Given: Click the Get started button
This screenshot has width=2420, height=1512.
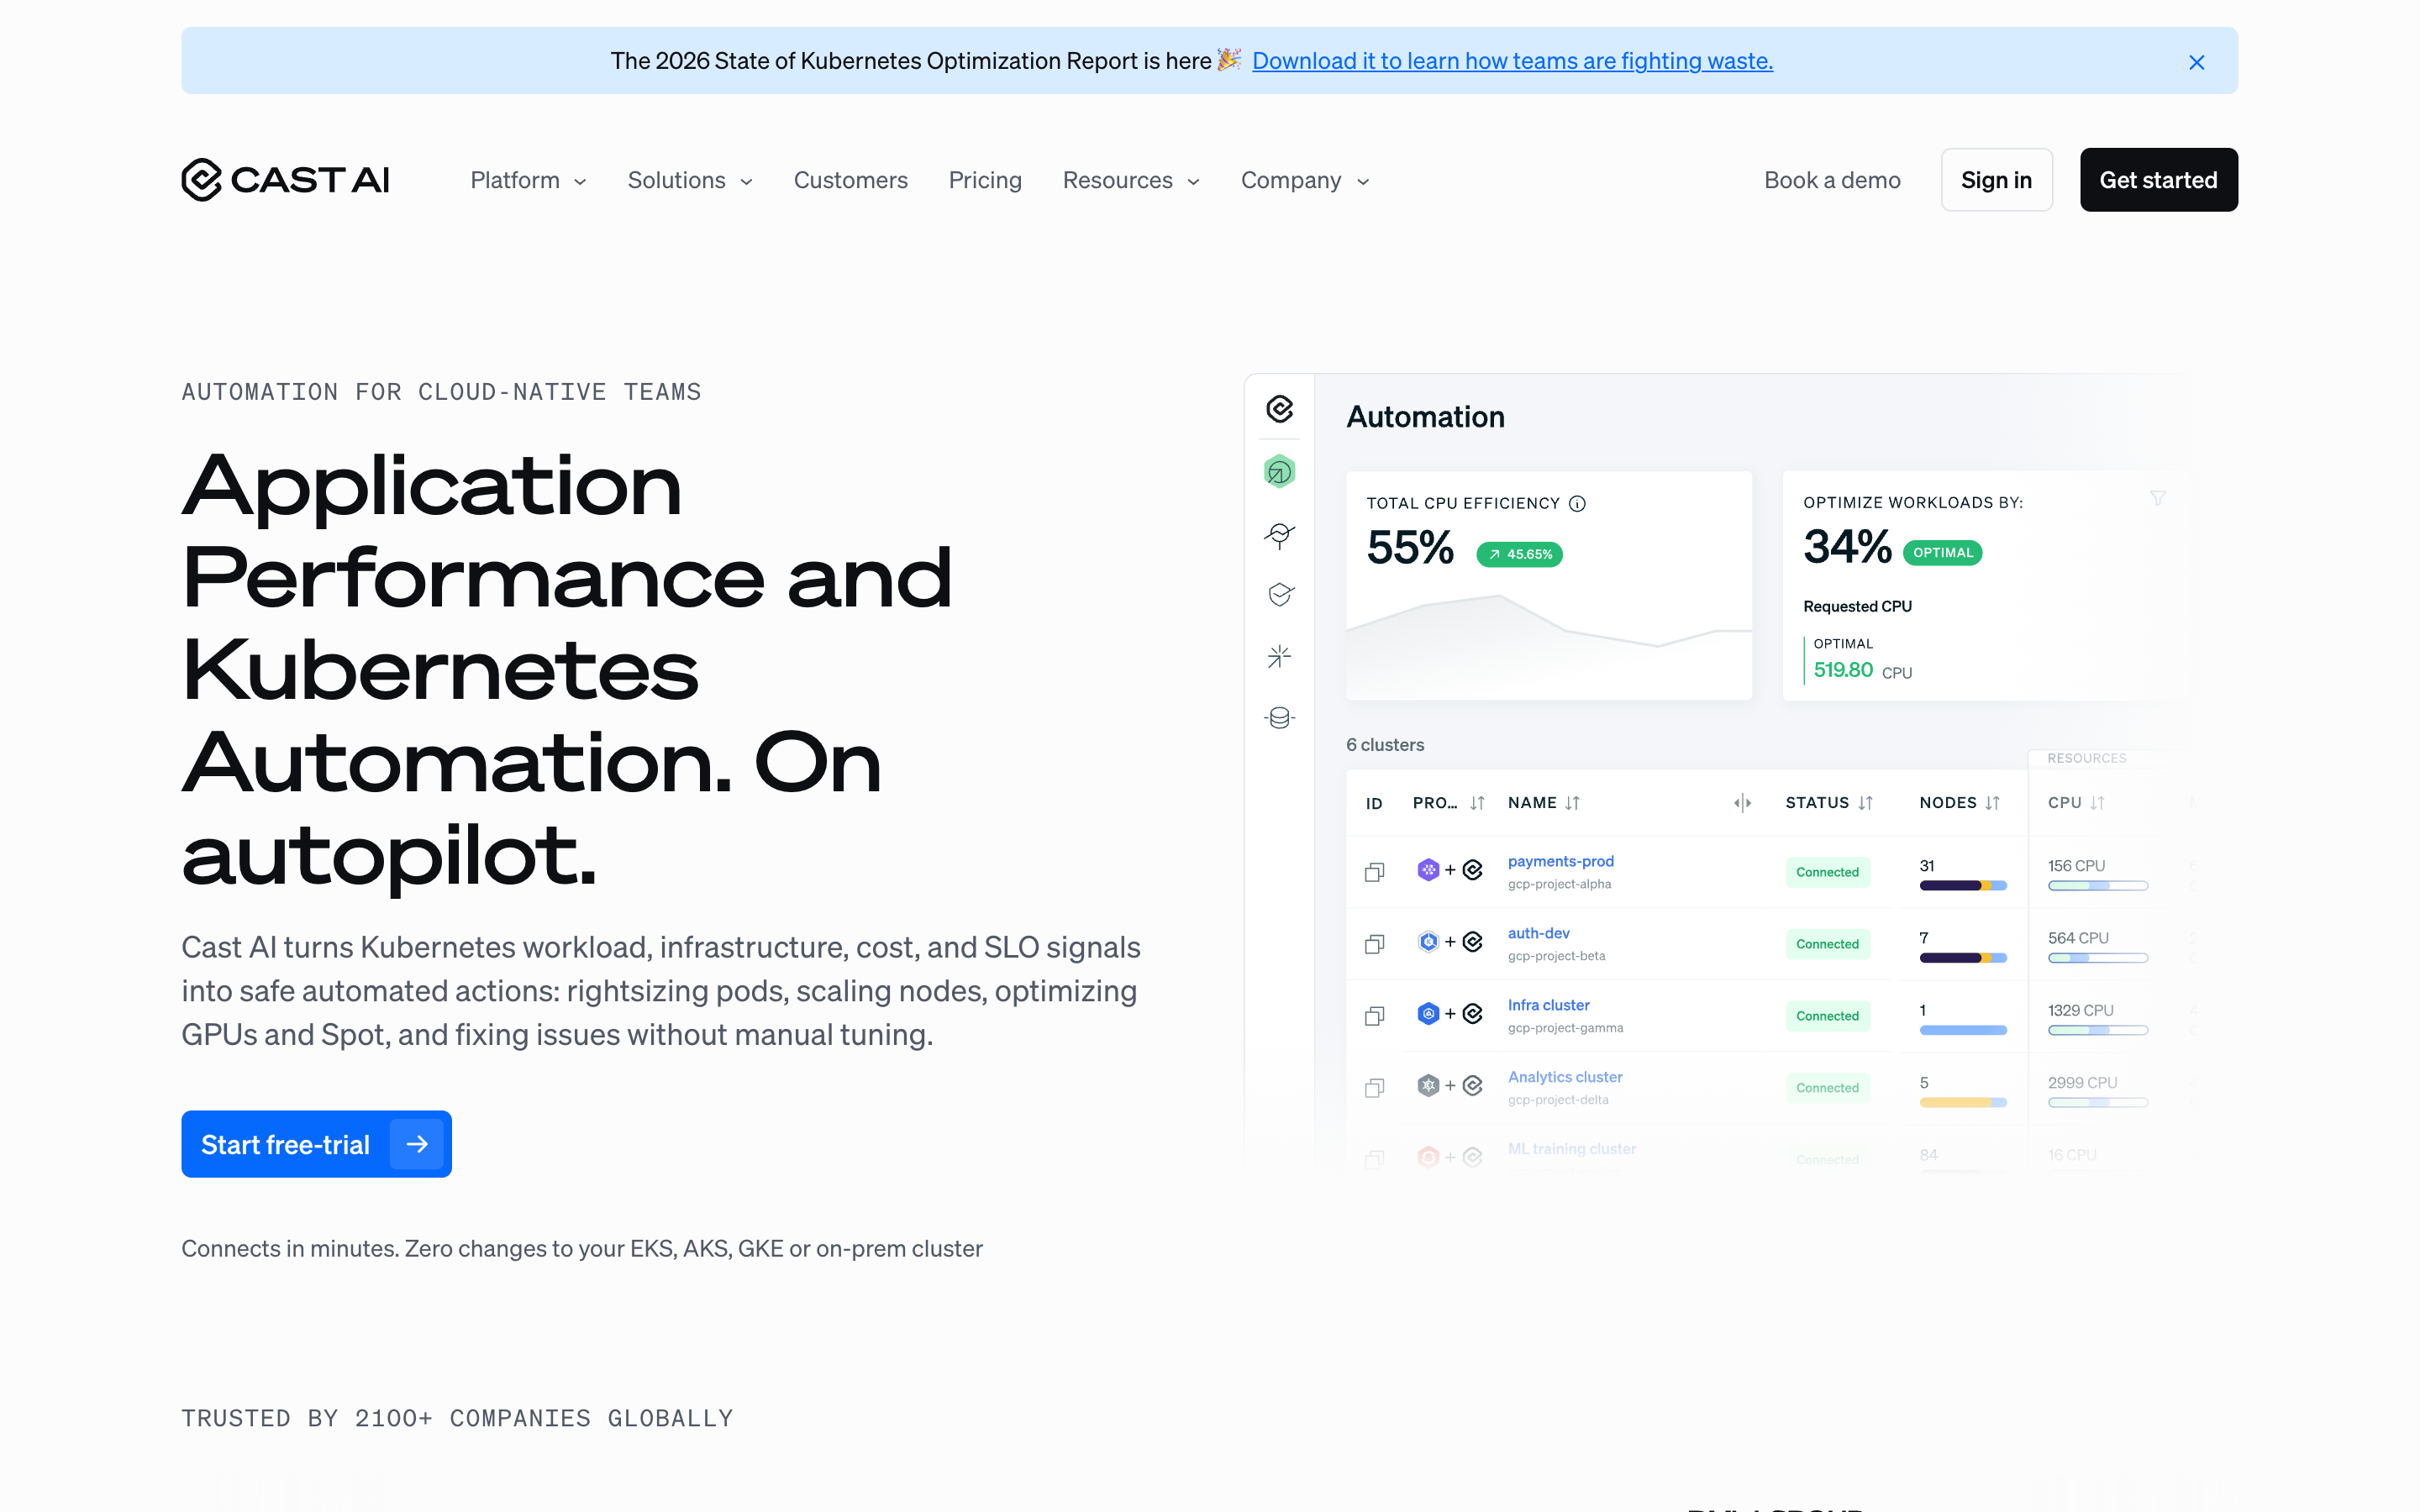Looking at the screenshot, I should click(2158, 180).
